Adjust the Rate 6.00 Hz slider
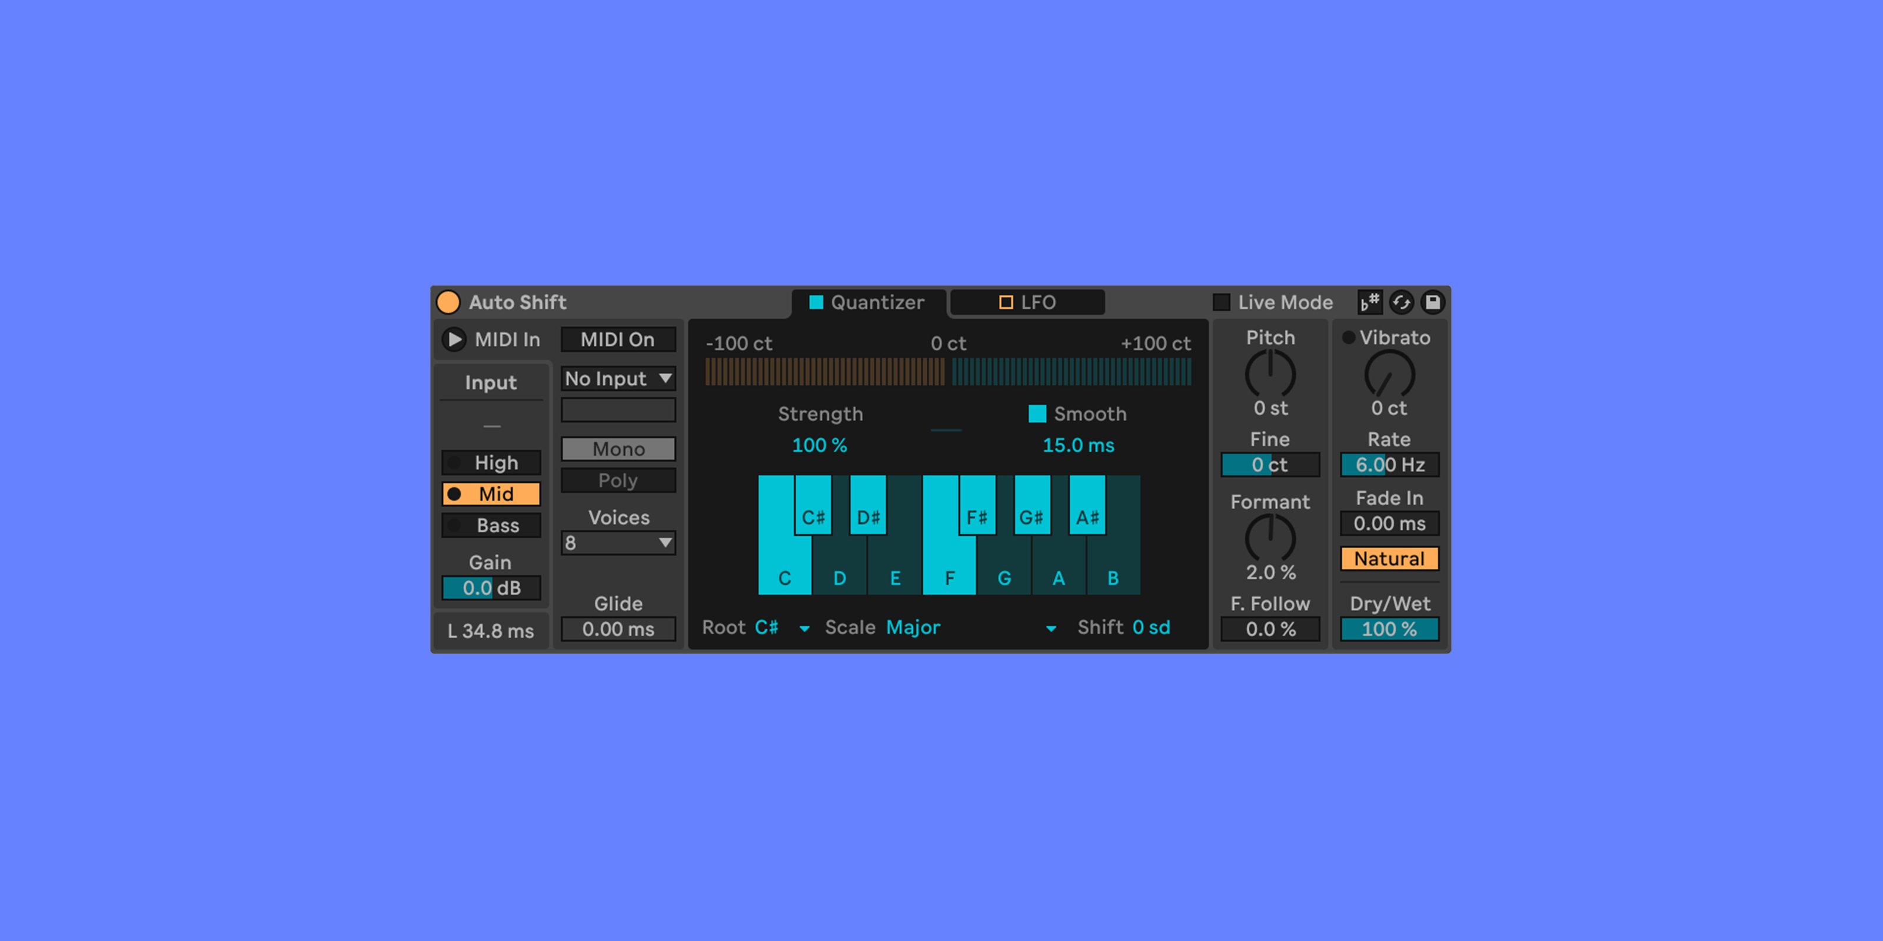This screenshot has width=1883, height=941. tap(1389, 465)
